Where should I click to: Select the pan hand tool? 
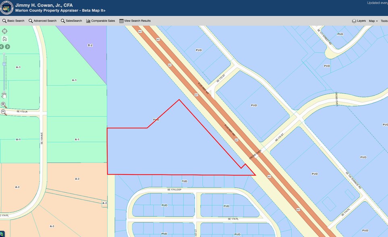point(4,95)
